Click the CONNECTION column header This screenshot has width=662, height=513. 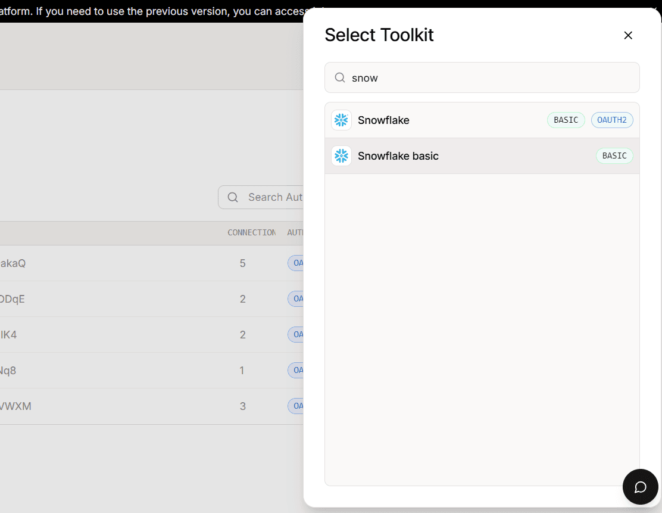pos(251,233)
